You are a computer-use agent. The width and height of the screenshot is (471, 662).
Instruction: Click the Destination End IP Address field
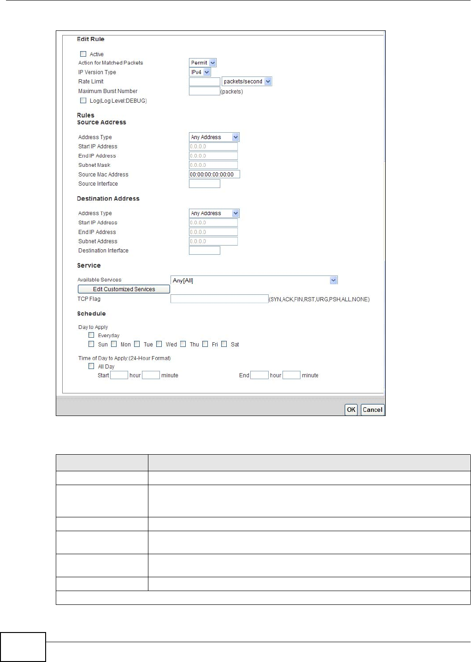[213, 232]
